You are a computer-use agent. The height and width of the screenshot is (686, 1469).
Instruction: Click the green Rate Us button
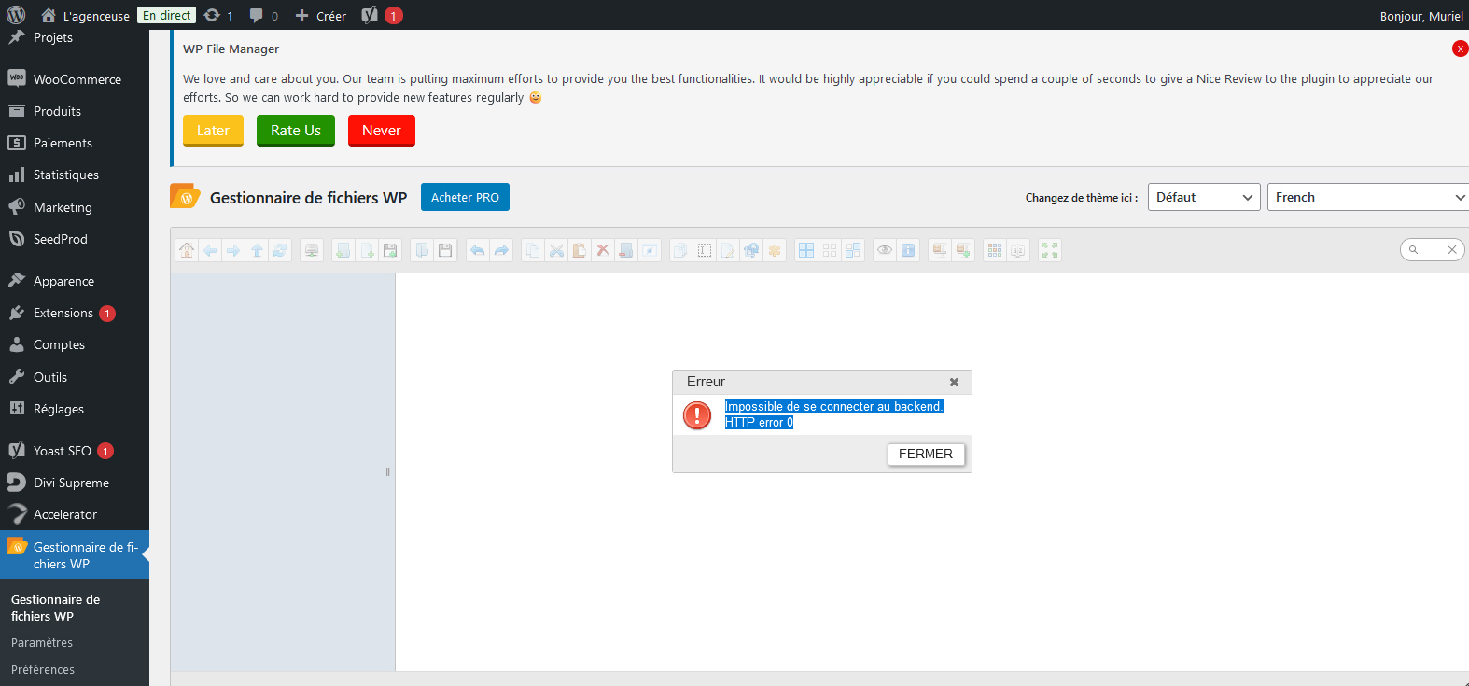pyautogui.click(x=296, y=131)
